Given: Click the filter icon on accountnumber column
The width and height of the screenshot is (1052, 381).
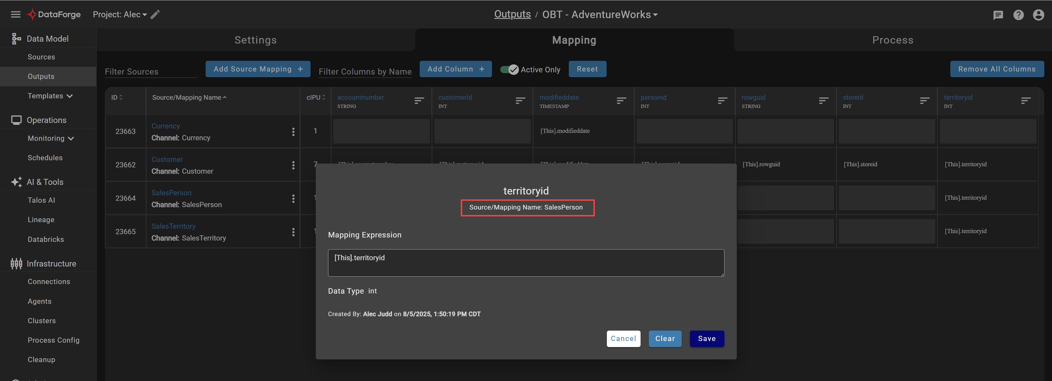Looking at the screenshot, I should [x=419, y=100].
